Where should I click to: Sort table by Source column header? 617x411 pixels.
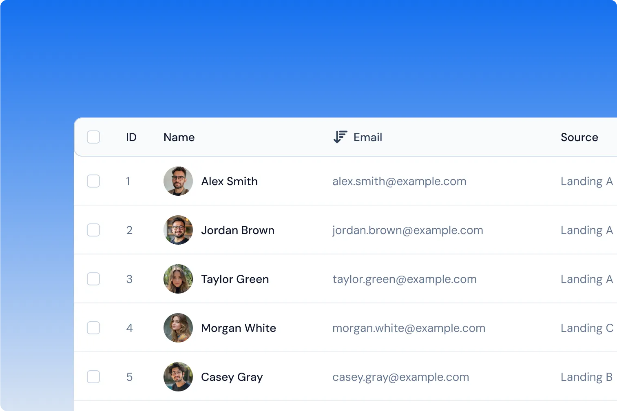(579, 137)
